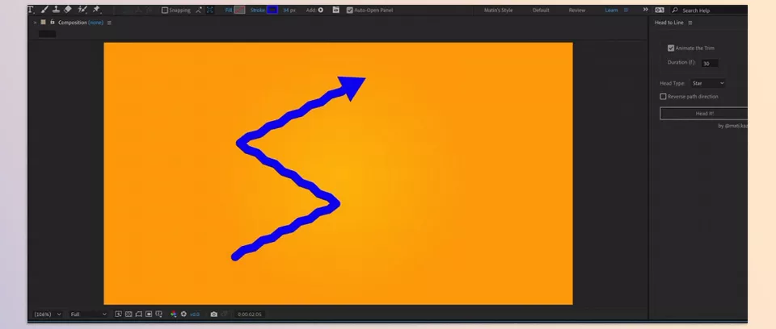
Task: Click the exposure value +0.0
Action: (195, 314)
